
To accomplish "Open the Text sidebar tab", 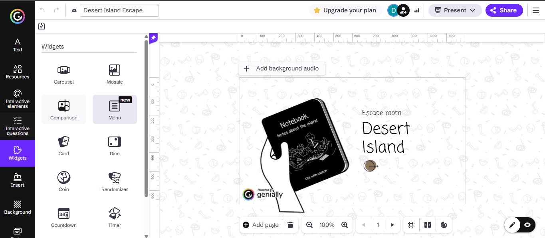I will 18,45.
